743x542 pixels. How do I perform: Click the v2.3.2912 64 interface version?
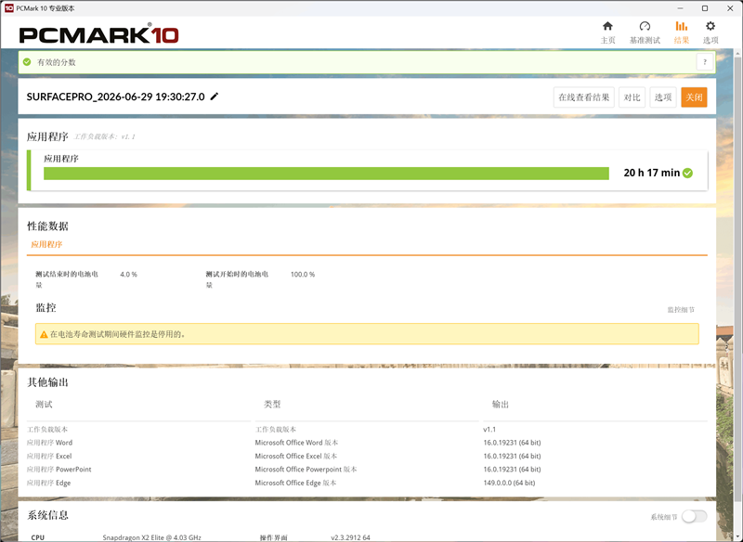click(350, 537)
